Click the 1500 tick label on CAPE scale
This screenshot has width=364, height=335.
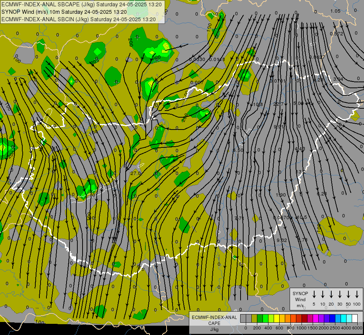point(313,328)
